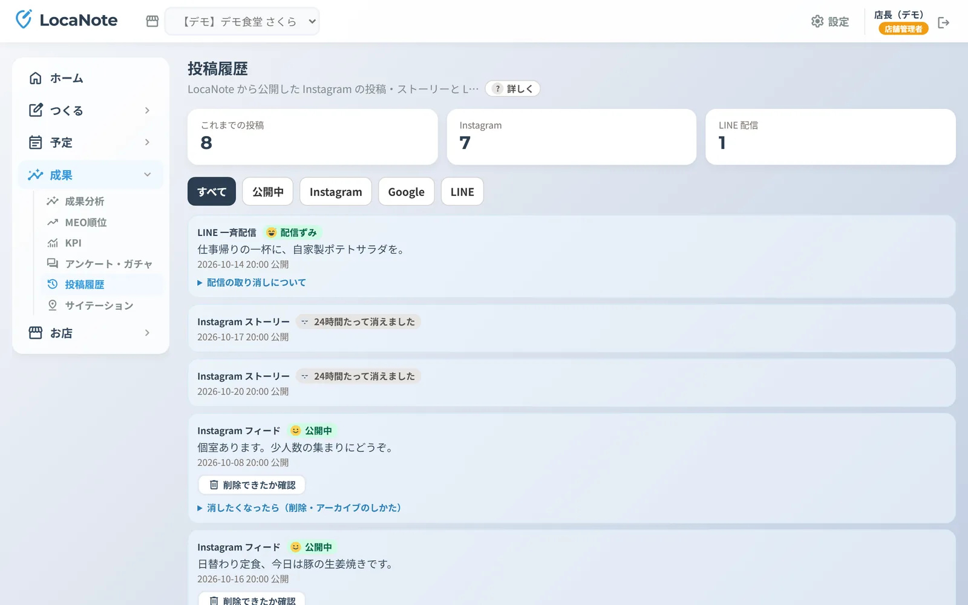Screen dimensions: 968x605
Task: Collapse the 成果 menu chevron
Action: click(x=147, y=175)
